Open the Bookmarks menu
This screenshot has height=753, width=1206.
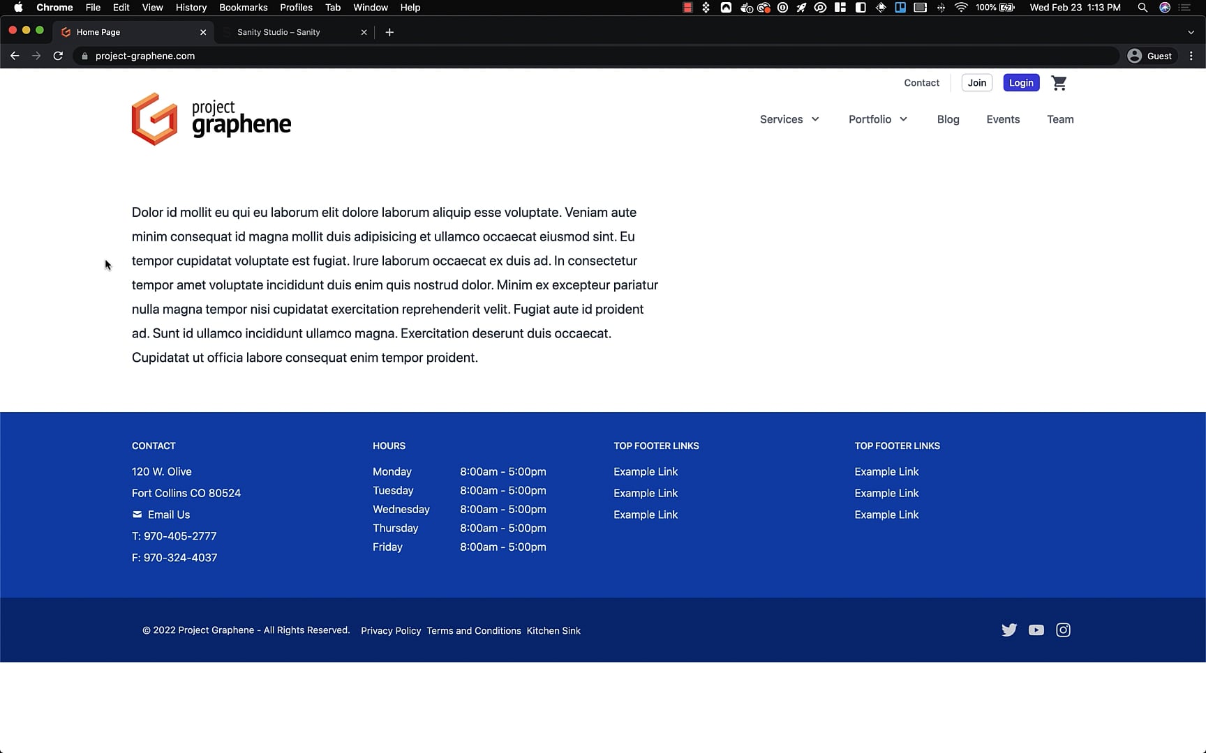(243, 8)
